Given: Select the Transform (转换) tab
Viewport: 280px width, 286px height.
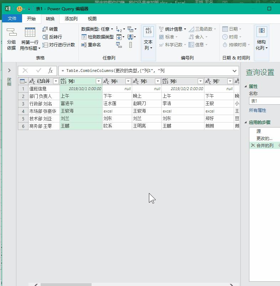Looking at the screenshot, I should [50, 19].
